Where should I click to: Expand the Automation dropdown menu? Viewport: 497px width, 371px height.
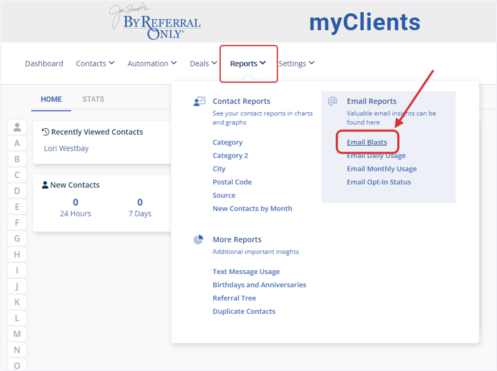(152, 63)
